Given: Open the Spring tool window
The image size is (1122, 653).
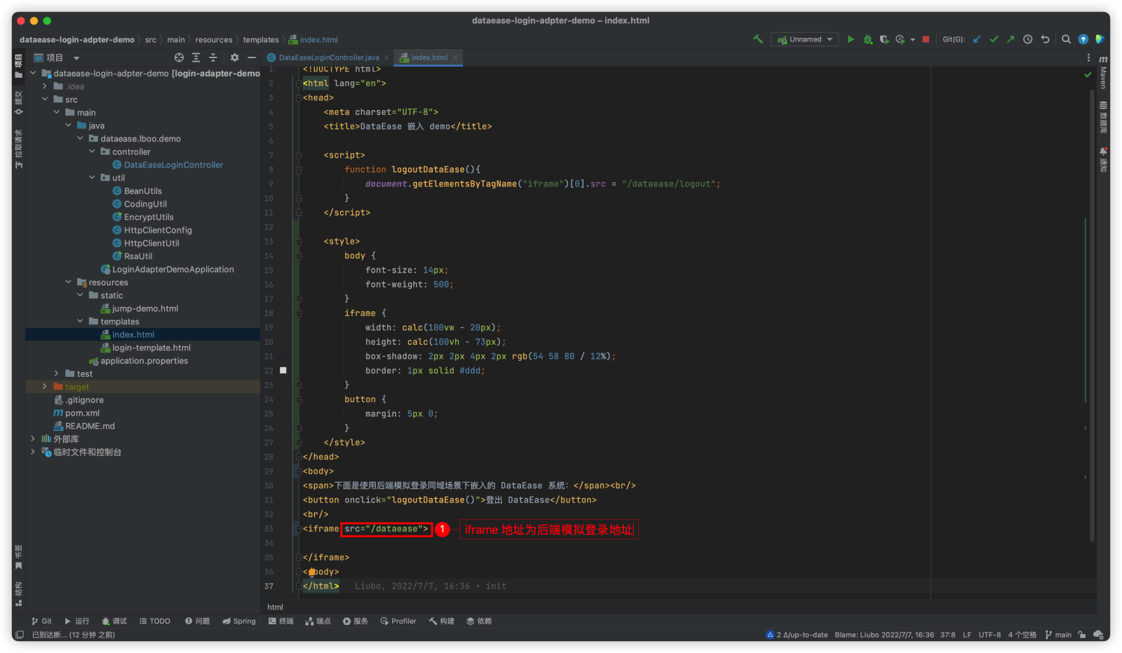Looking at the screenshot, I should (x=239, y=621).
